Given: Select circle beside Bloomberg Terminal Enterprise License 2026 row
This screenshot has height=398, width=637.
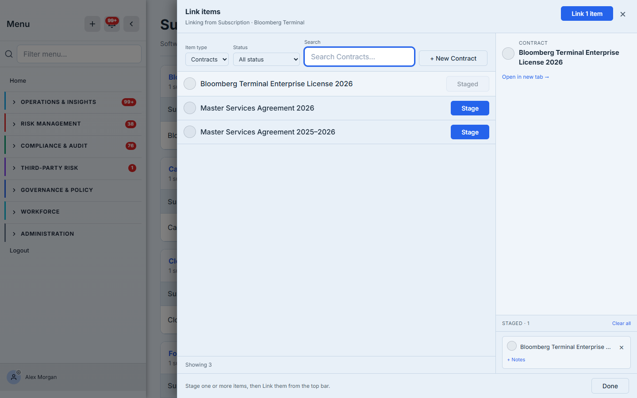Looking at the screenshot, I should pyautogui.click(x=190, y=84).
